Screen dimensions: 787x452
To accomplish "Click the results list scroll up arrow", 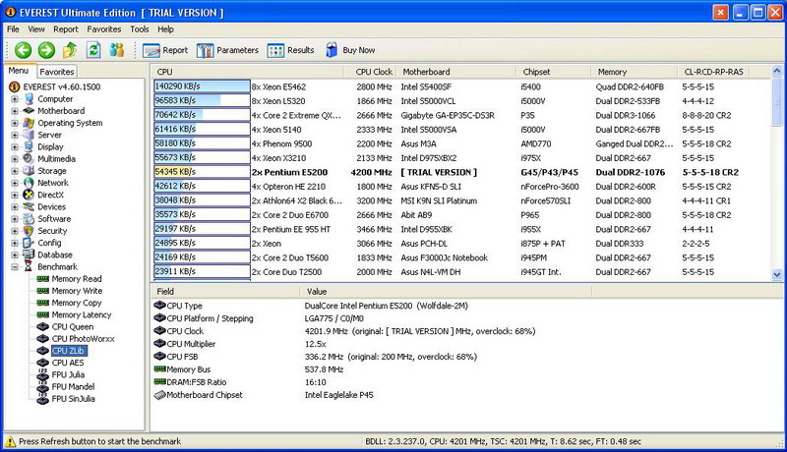I will (x=776, y=71).
